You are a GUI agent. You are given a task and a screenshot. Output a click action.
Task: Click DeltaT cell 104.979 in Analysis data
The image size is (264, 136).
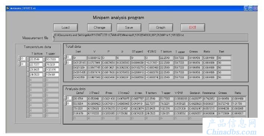pyautogui.click(x=80, y=113)
